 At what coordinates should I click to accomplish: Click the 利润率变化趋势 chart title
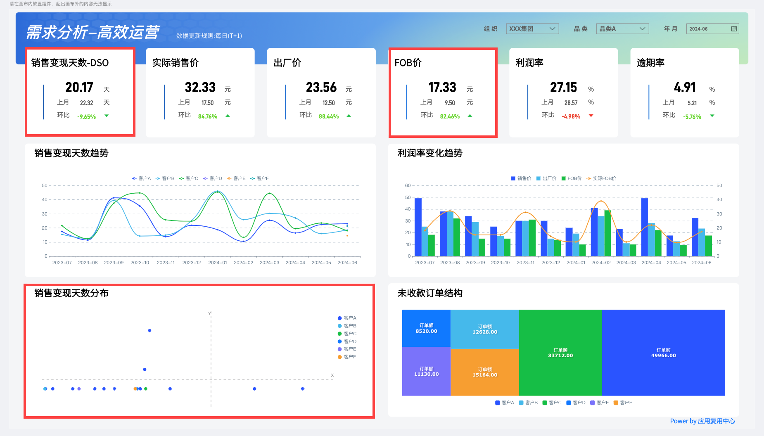(x=430, y=153)
